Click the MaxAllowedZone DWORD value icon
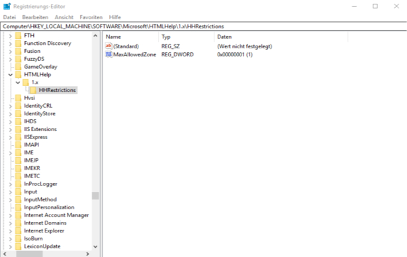The height and width of the screenshot is (257, 407). click(x=109, y=54)
